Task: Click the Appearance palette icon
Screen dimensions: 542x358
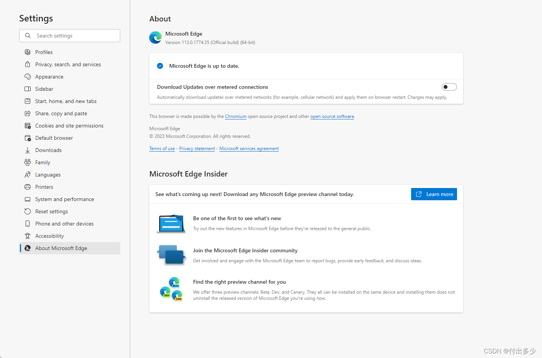Action: pyautogui.click(x=28, y=77)
